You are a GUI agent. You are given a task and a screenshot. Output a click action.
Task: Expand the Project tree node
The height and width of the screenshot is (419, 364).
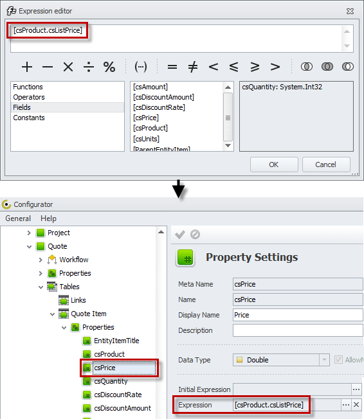pos(29,233)
